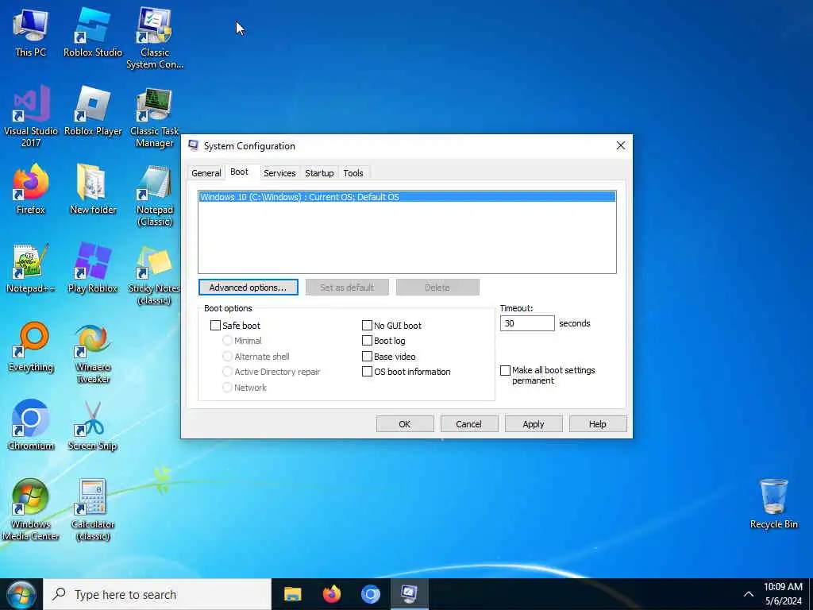The height and width of the screenshot is (610, 813).
Task: Click the Set as default button
Action: [347, 288]
